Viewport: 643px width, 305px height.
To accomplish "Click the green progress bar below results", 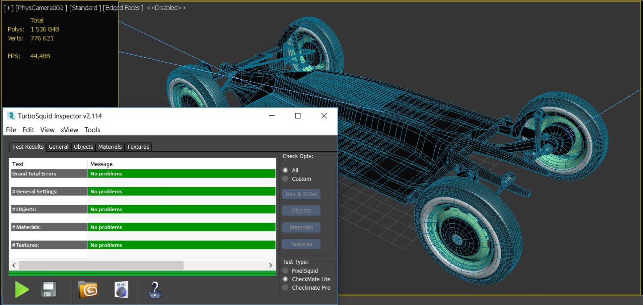I will [x=142, y=273].
